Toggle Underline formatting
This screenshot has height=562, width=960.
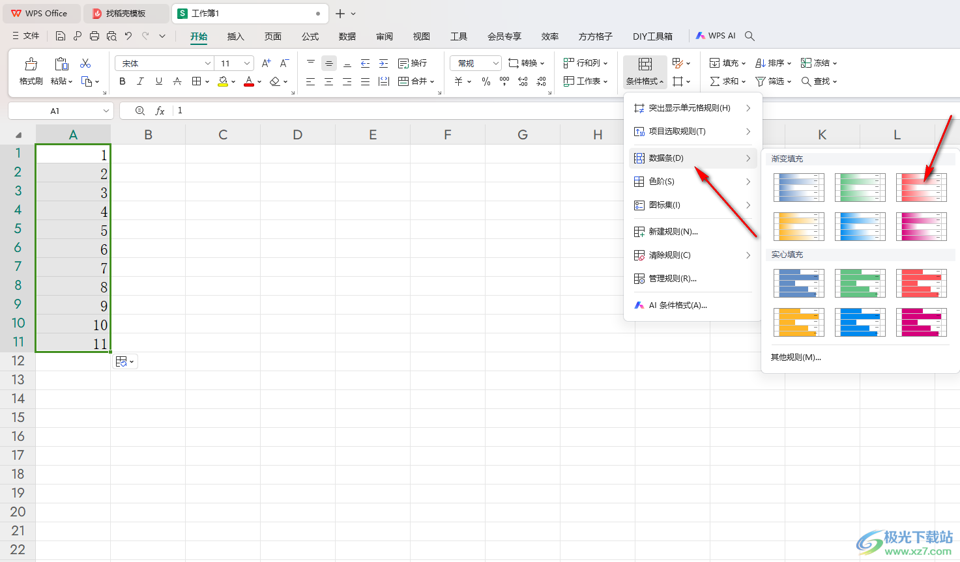[159, 81]
